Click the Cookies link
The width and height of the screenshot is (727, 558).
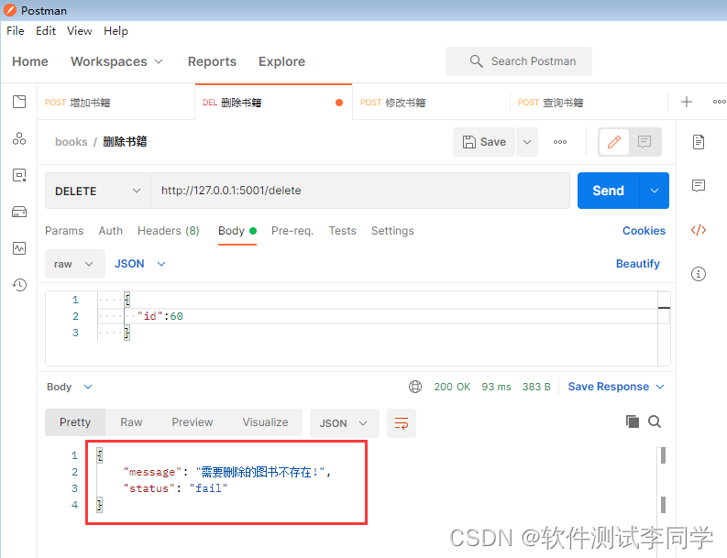tap(644, 231)
